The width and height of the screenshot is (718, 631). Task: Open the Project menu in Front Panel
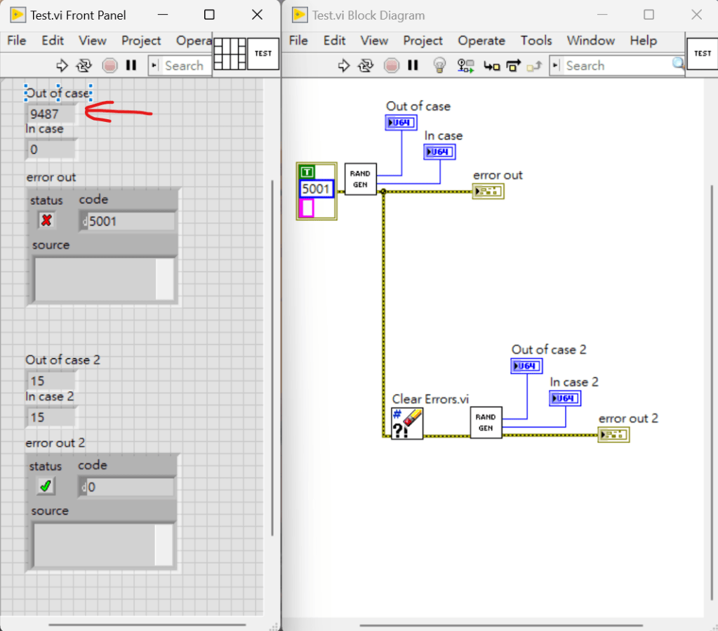141,41
